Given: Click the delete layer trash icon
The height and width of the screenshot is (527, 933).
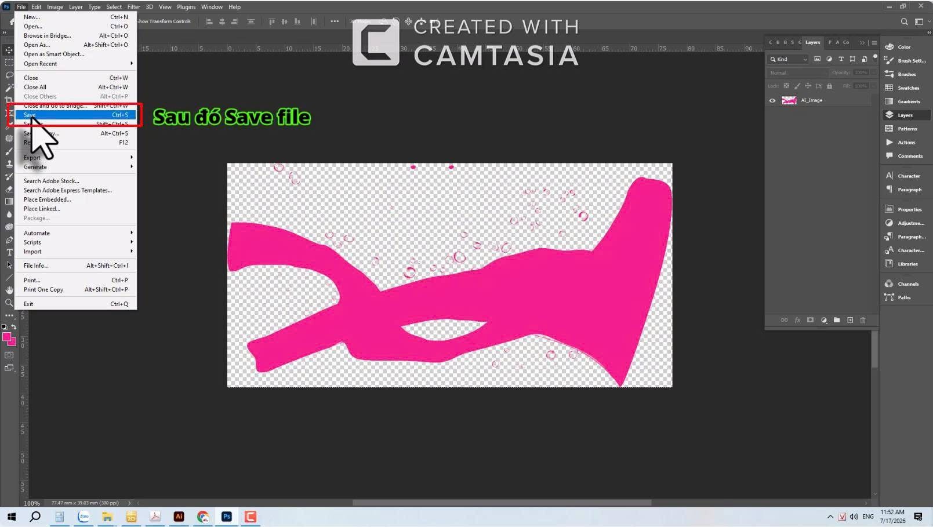Looking at the screenshot, I should click(863, 320).
